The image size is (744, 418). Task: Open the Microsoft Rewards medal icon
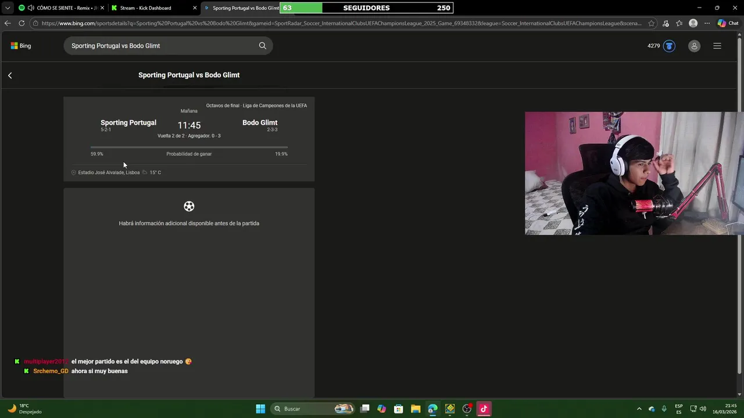[669, 46]
